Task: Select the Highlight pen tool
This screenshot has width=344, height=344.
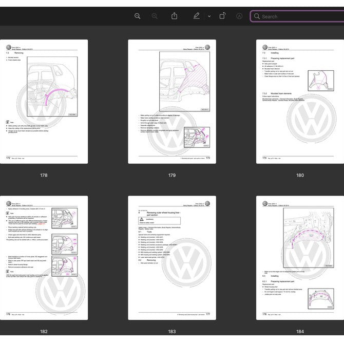Action: pyautogui.click(x=196, y=16)
